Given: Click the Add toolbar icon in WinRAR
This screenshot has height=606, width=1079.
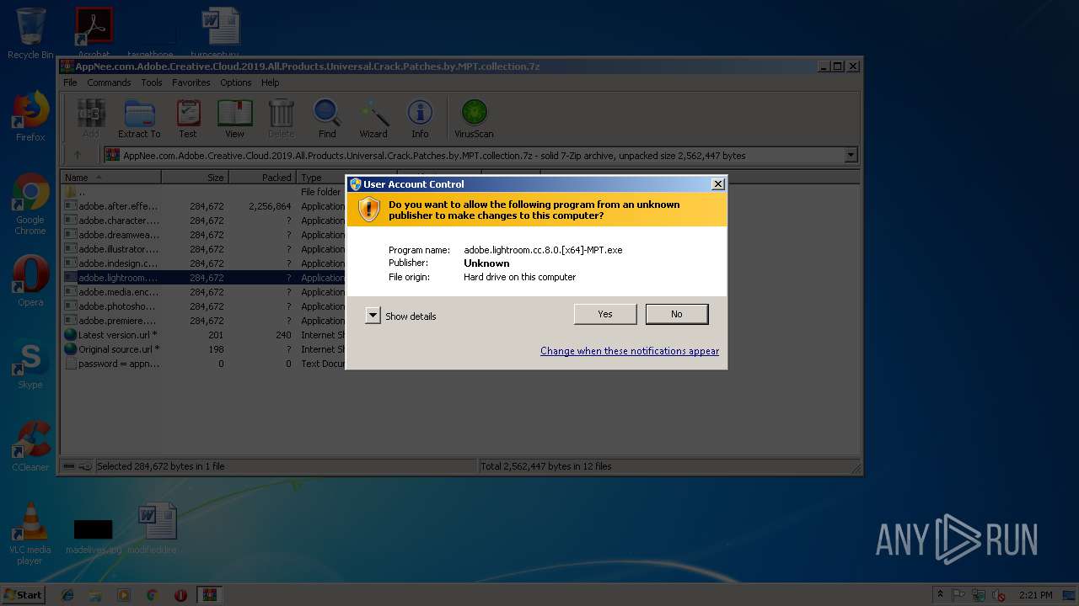Looking at the screenshot, I should tap(91, 119).
